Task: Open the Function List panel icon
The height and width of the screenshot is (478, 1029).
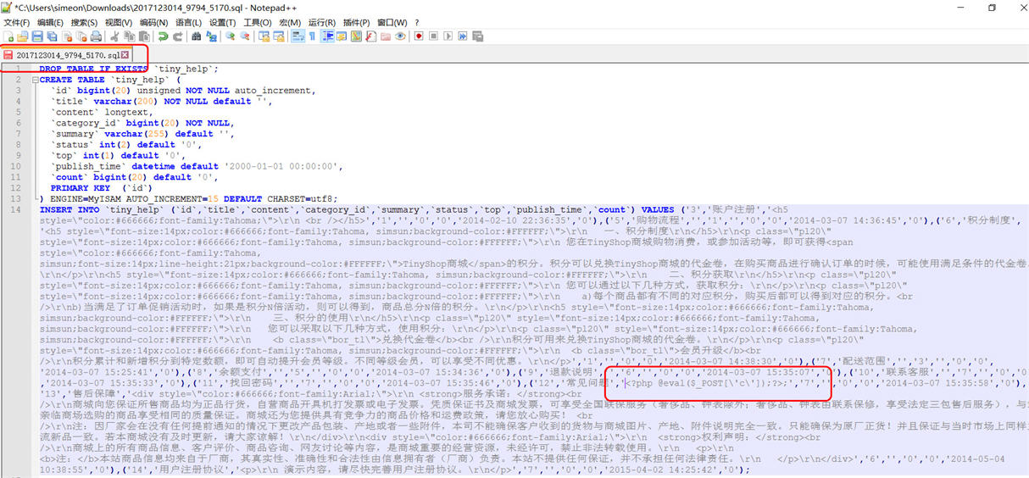Action: [371, 36]
